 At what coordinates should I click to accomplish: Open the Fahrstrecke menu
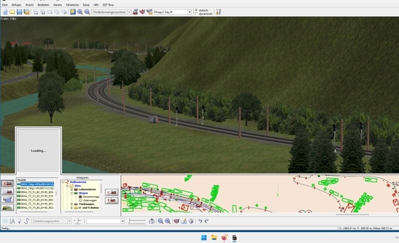tap(72, 5)
